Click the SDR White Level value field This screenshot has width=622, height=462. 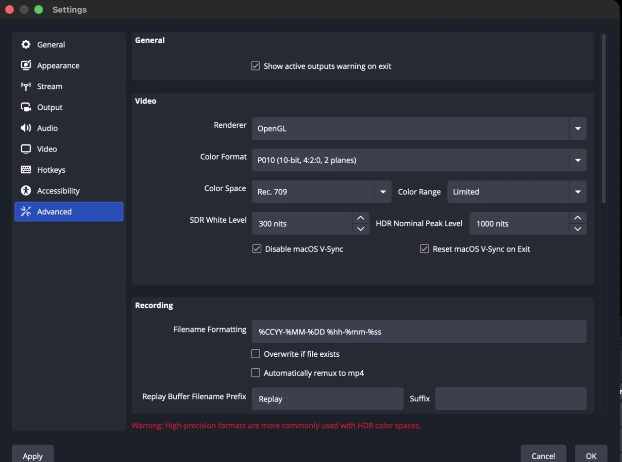click(302, 224)
